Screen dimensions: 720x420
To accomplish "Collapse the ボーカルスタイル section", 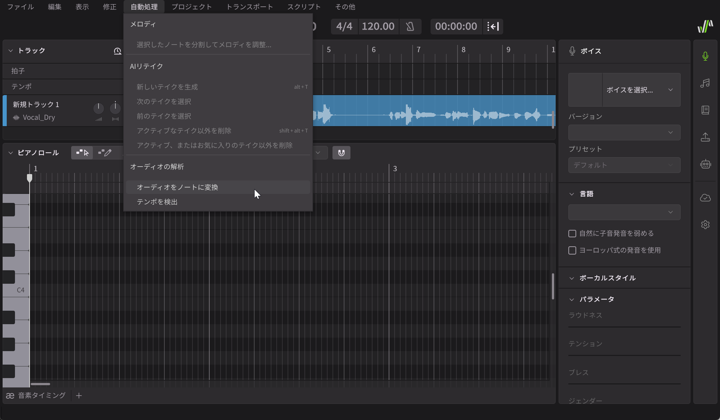I will pyautogui.click(x=572, y=278).
